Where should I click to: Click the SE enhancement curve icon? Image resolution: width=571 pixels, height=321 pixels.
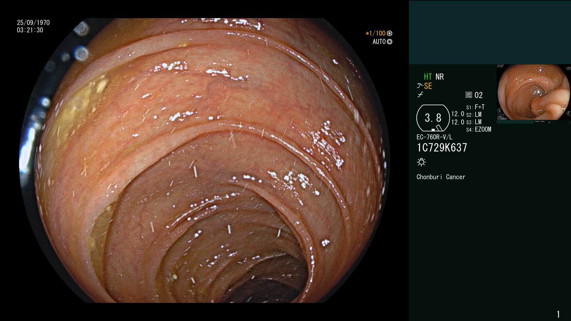tap(420, 86)
